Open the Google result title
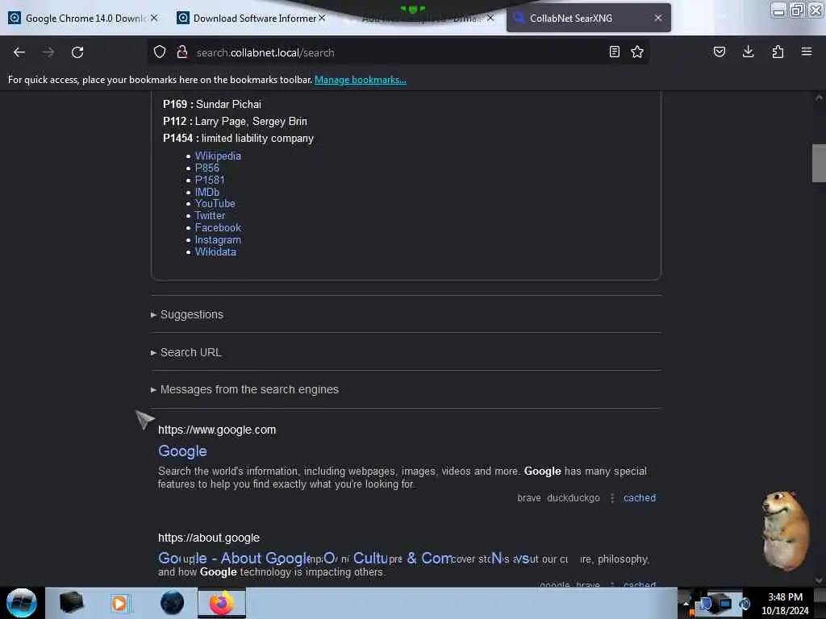826x619 pixels. [x=182, y=451]
